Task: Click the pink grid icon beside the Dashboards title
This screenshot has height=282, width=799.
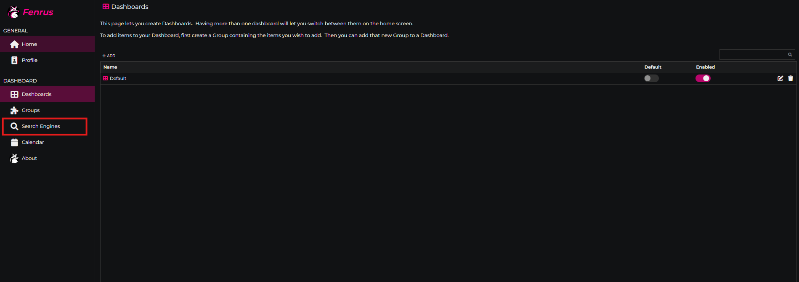Action: click(106, 7)
